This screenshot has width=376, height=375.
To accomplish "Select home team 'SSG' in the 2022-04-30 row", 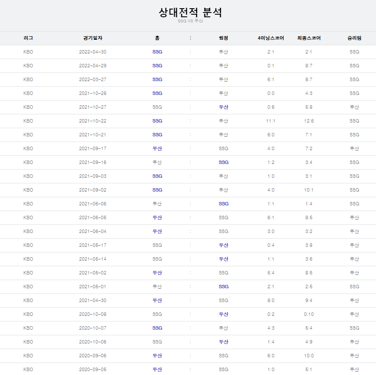I will [157, 52].
